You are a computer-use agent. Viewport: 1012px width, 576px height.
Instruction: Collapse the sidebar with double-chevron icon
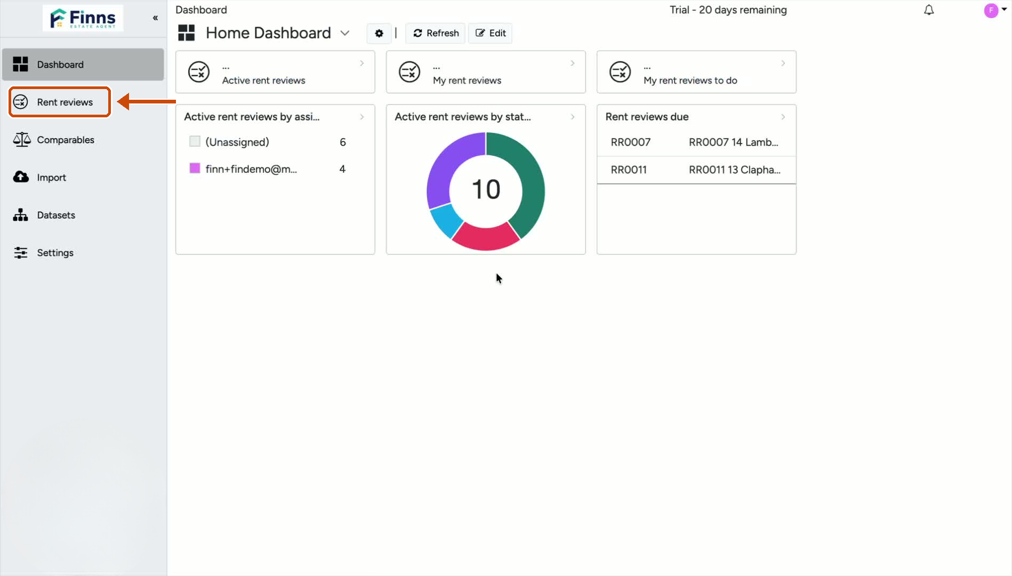(155, 18)
